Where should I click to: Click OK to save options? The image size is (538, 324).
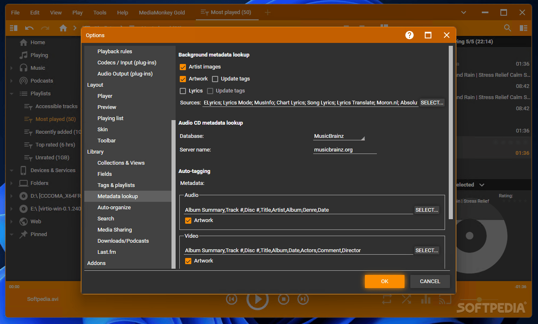click(x=385, y=281)
